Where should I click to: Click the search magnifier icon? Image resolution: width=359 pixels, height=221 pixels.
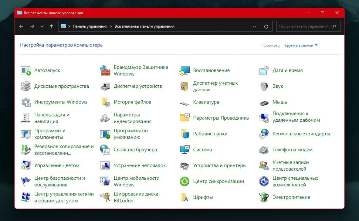click(x=334, y=27)
